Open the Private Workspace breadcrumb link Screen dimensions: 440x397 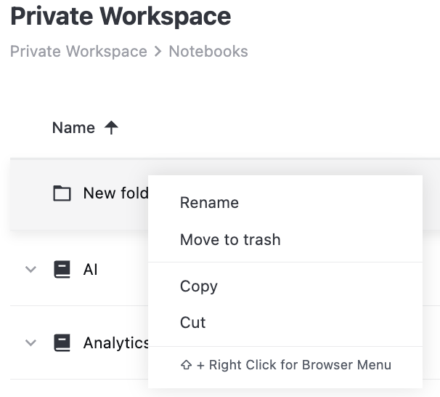tap(78, 52)
